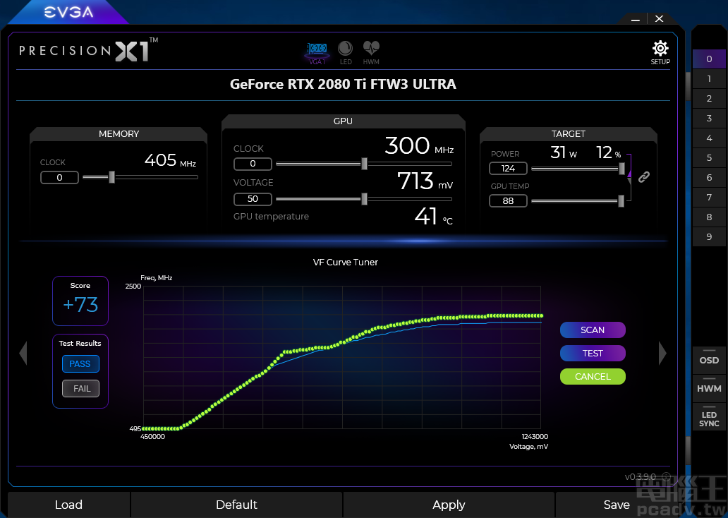Reset settings with the Default button
The image size is (728, 518).
236,505
